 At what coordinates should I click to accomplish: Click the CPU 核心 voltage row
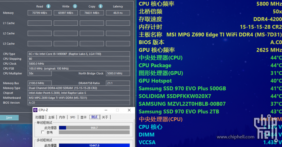tap(210, 127)
